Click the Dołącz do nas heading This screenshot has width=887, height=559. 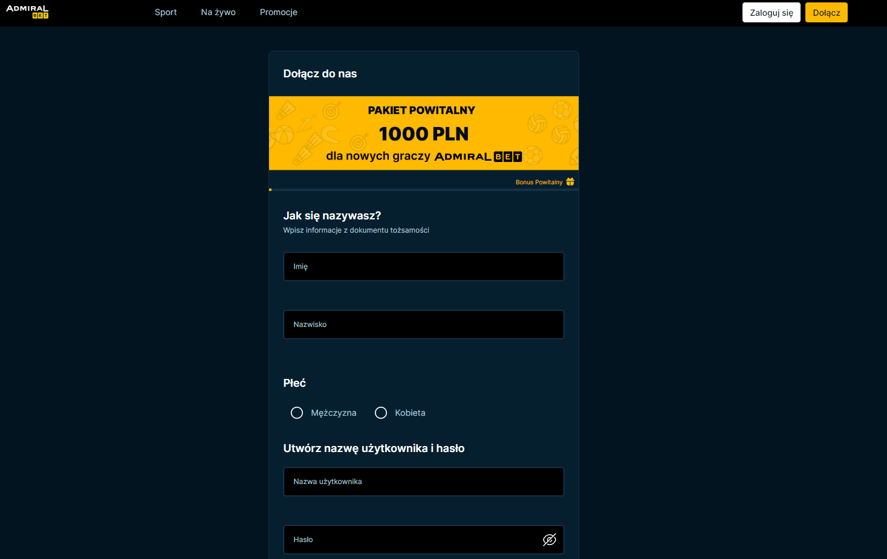pyautogui.click(x=320, y=74)
